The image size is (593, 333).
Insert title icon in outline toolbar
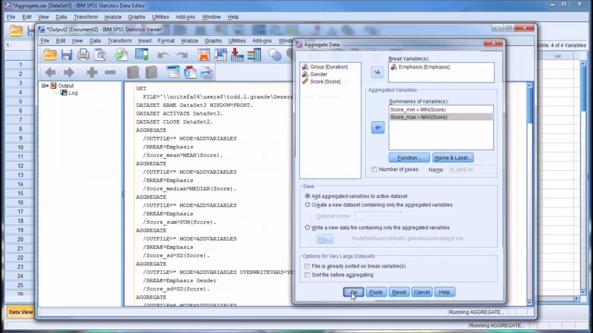coord(190,72)
